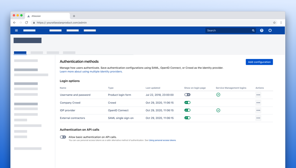The image size is (296, 168).
Task: Enable login page toggle for Username and password
Action: point(187,95)
